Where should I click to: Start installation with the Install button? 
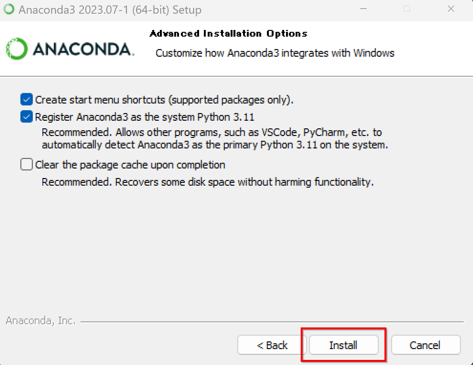click(x=343, y=345)
